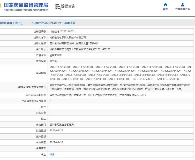Click the 生产地址 row label
This screenshot has height=160, width=195.
pyautogui.click(x=41, y=49)
